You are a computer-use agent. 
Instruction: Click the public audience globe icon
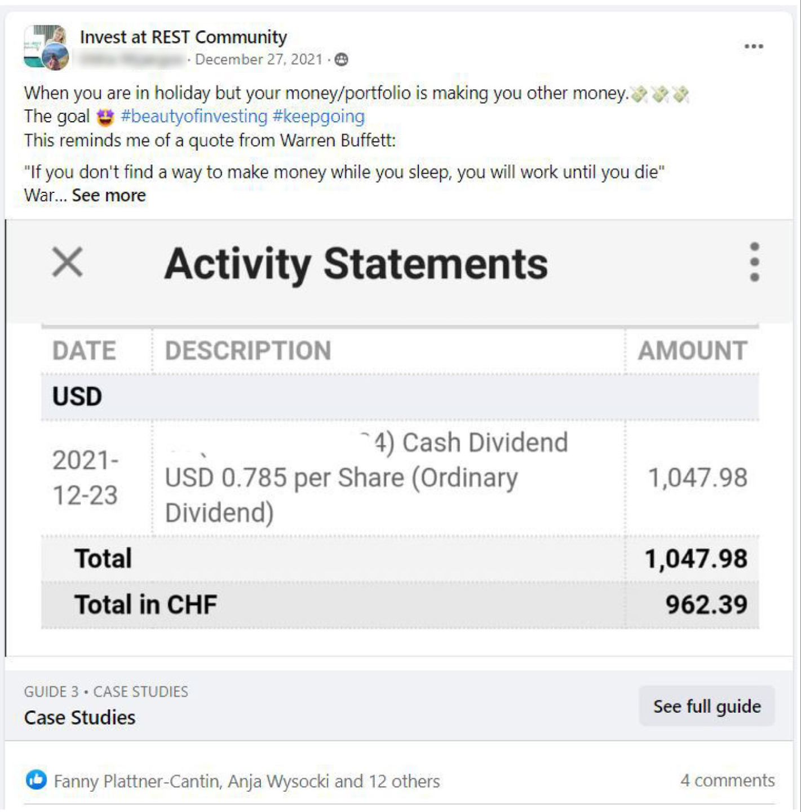pos(341,59)
